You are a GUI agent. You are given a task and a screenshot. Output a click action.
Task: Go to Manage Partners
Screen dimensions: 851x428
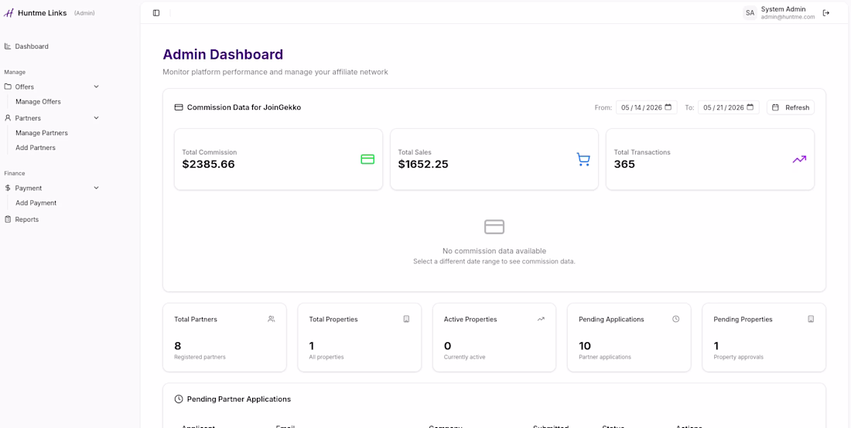(x=42, y=133)
